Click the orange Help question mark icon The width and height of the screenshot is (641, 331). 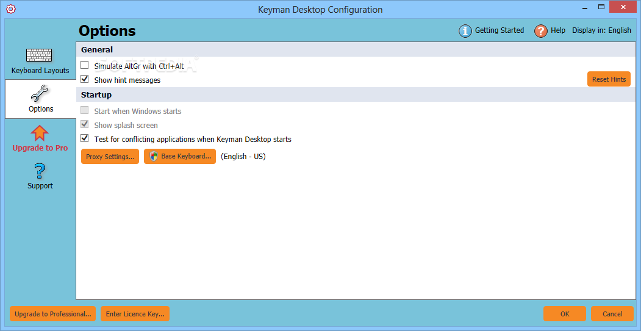[x=541, y=30]
